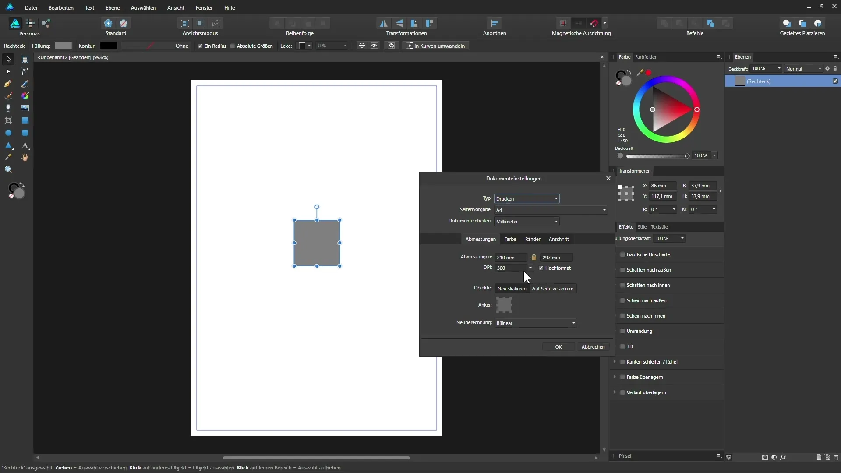The image size is (841, 473).
Task: Toggle the Ein Radius checkbox
Action: coord(200,46)
